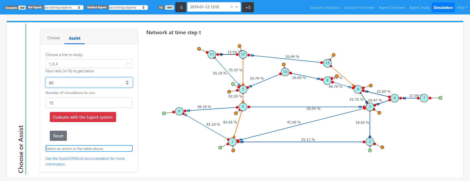The width and height of the screenshot is (470, 181).
Task: Click orange load dot above node 12
Action: point(239,46)
